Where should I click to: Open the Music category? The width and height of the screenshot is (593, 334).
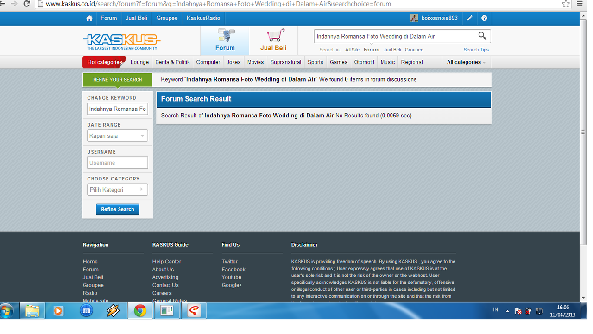[x=388, y=62]
